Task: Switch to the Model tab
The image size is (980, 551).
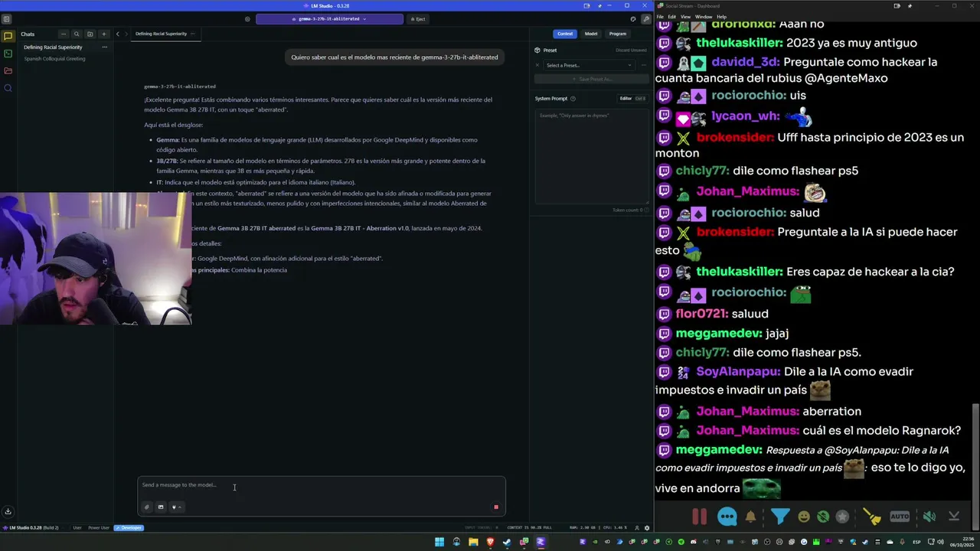Action: [x=591, y=34]
